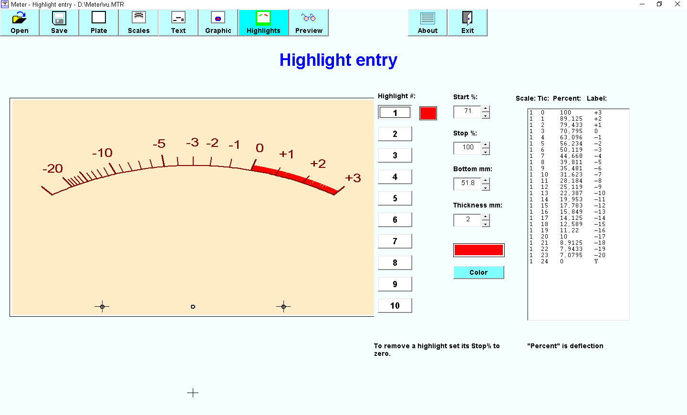
Task: Decrease the Stop % value
Action: (x=486, y=152)
